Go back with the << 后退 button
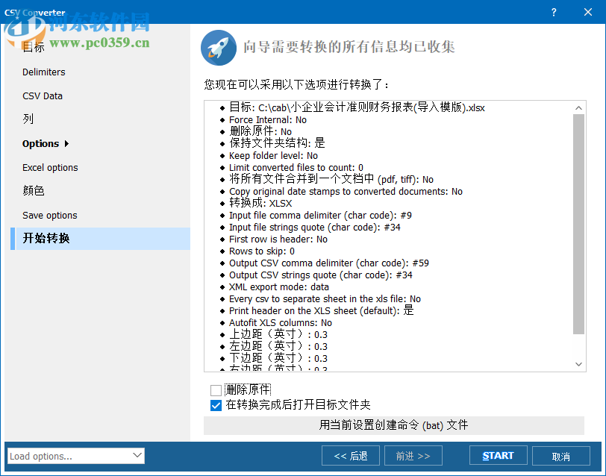606x476 pixels. 350,455
